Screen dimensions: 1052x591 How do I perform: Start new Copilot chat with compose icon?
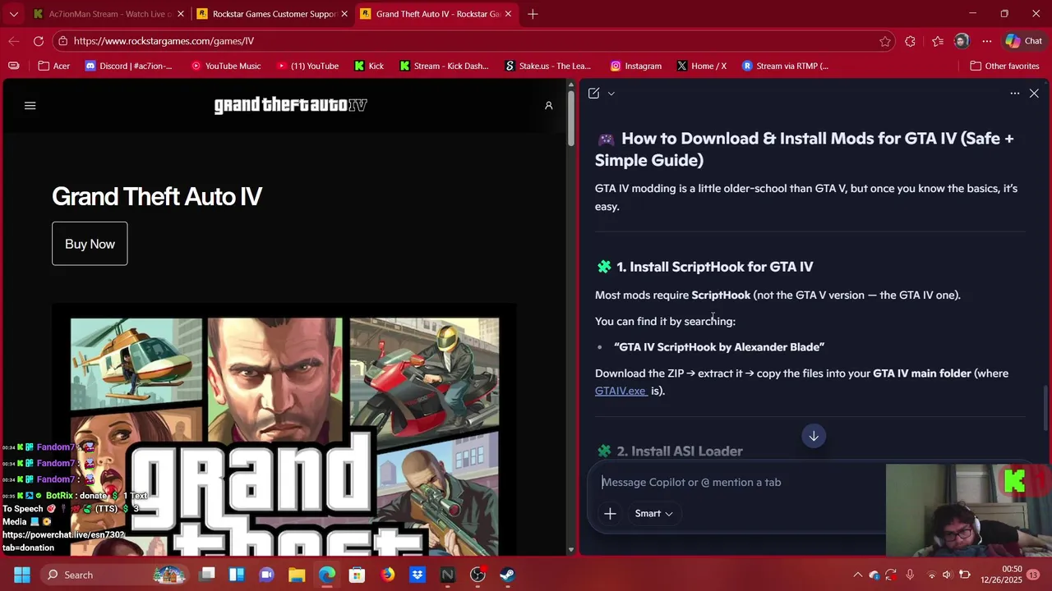[x=594, y=94]
